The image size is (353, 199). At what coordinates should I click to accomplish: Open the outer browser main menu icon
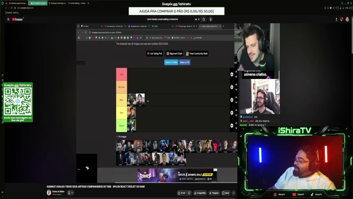pos(350,8)
